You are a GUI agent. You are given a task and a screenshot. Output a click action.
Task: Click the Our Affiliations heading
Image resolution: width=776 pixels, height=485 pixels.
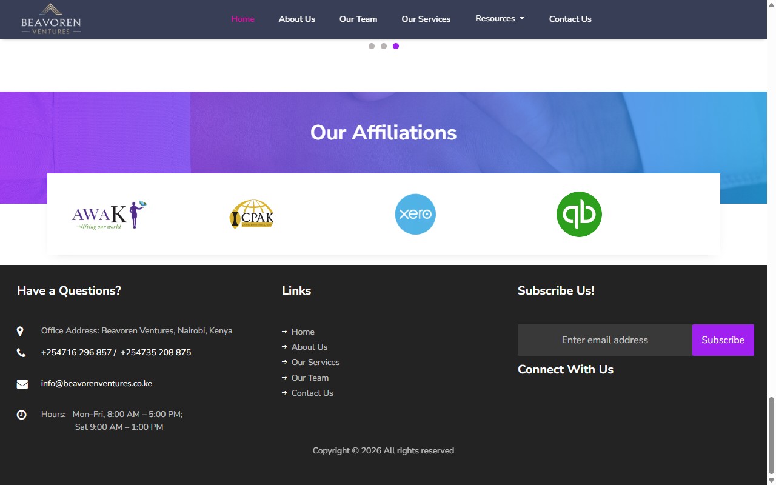[x=383, y=132]
